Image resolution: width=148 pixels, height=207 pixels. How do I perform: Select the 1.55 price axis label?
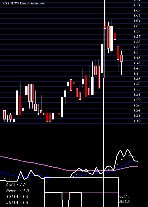pyautogui.click(x=137, y=42)
